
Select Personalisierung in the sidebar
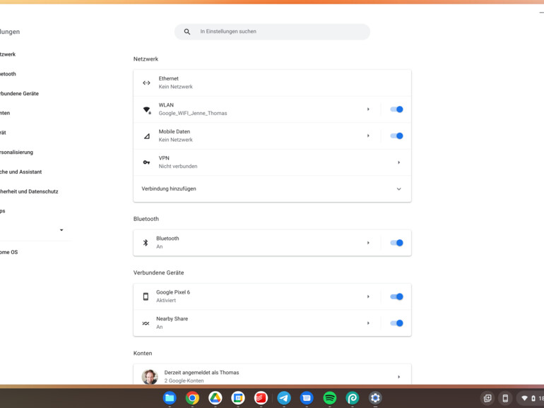[x=17, y=152]
